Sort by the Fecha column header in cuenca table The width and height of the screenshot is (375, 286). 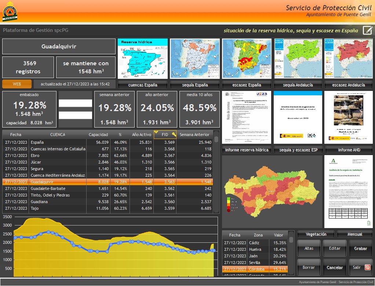15,135
